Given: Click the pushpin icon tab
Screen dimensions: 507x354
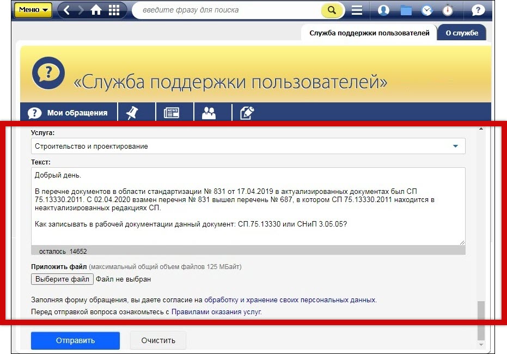Looking at the screenshot, I should (x=132, y=113).
